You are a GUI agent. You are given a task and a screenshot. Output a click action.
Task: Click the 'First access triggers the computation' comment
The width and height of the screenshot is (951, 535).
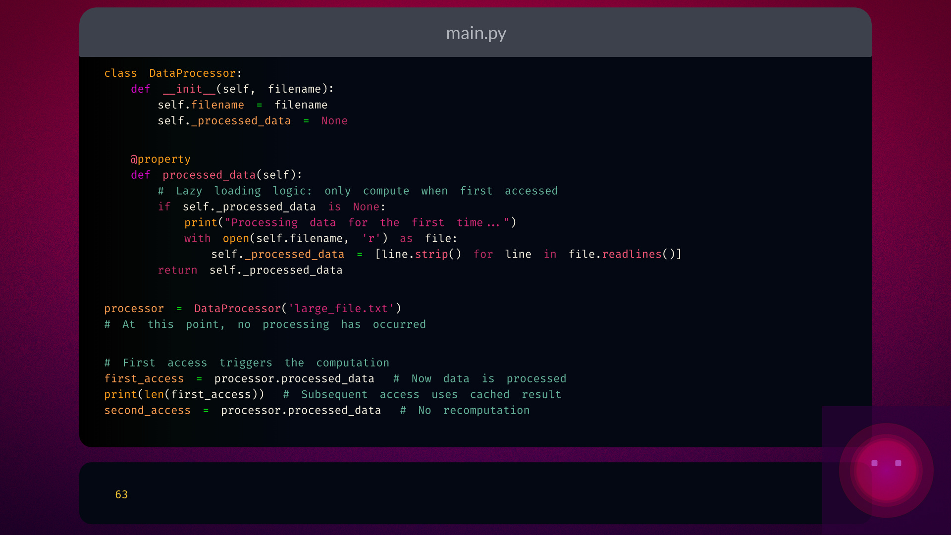click(x=247, y=363)
